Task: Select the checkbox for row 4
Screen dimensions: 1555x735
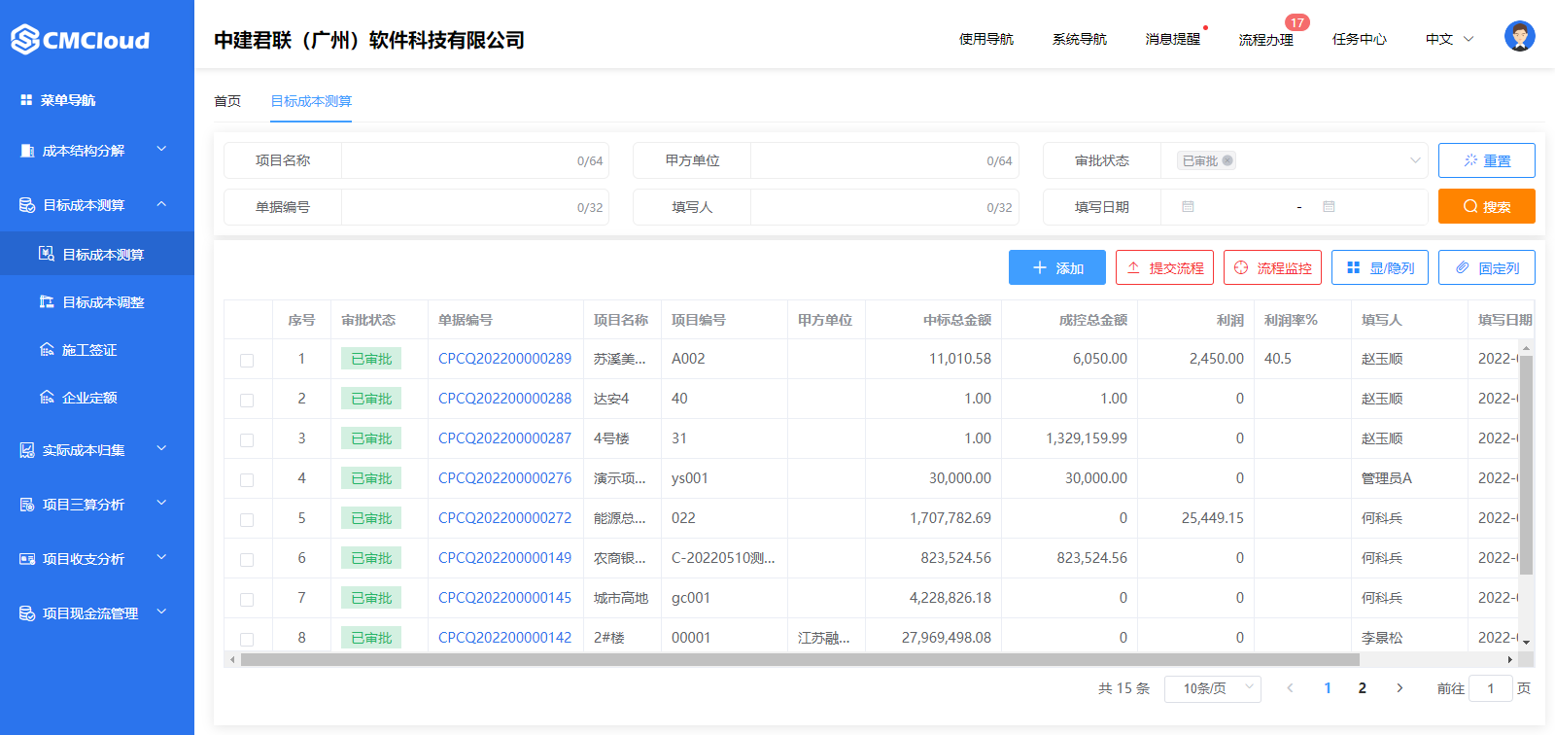Action: [247, 480]
